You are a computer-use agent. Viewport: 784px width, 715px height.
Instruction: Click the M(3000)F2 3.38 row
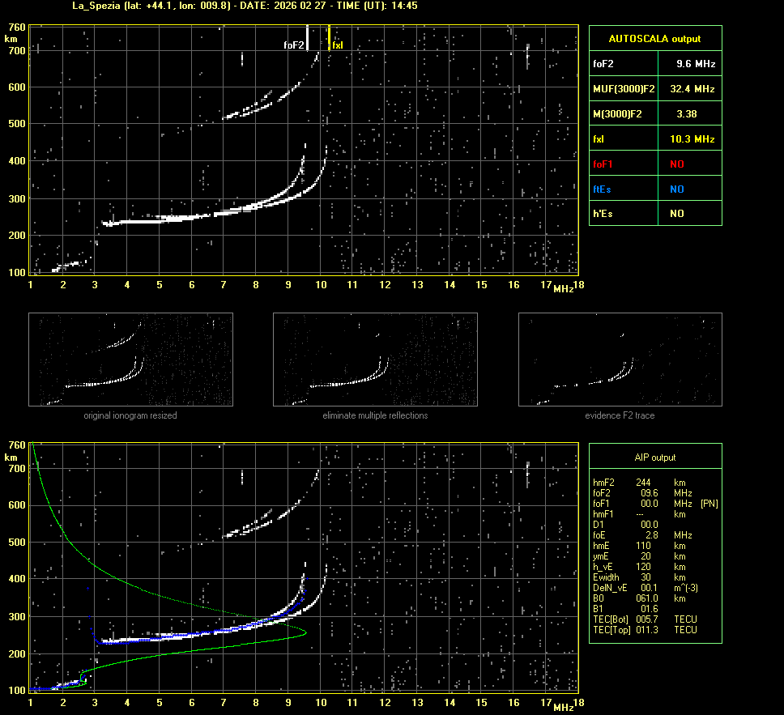654,114
